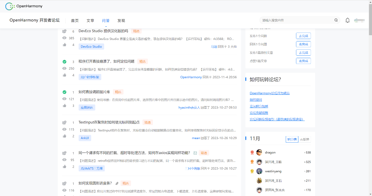The width and height of the screenshot is (372, 196).
Task: Click the OpenHarmony logo icon
Action: (x=10, y=6)
